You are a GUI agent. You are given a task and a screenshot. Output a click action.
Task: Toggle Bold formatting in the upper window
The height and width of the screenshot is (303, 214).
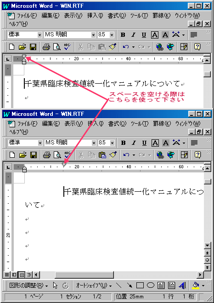[123, 35]
